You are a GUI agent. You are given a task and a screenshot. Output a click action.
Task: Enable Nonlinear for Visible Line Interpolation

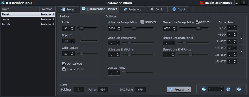[x=142, y=22]
